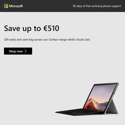Click the blue square of Microsoft logo

(x=5, y=7)
